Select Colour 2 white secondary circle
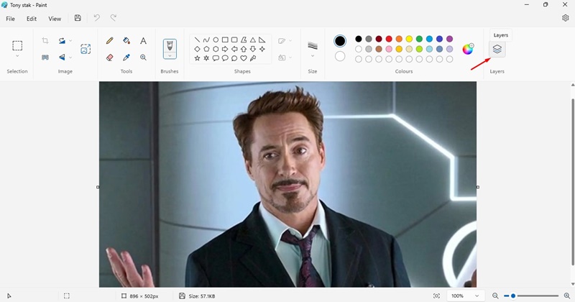575x302 pixels. (x=340, y=56)
